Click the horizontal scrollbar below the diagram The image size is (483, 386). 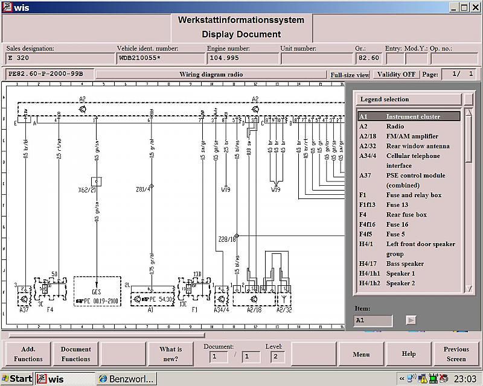click(107, 335)
